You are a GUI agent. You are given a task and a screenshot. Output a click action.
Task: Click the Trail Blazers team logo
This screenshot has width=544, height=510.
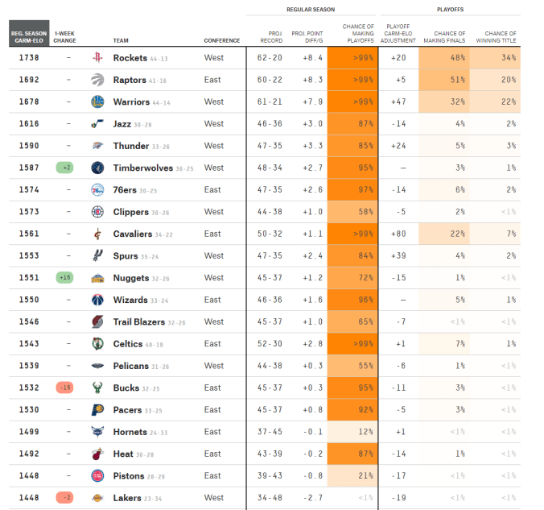point(97,321)
